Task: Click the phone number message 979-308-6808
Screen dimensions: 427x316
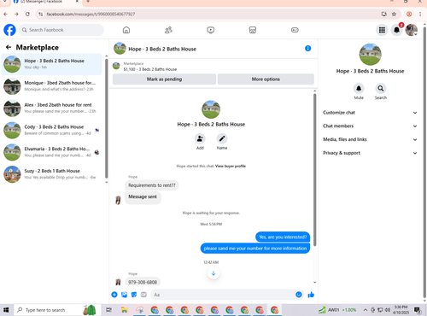Action: [x=143, y=282]
